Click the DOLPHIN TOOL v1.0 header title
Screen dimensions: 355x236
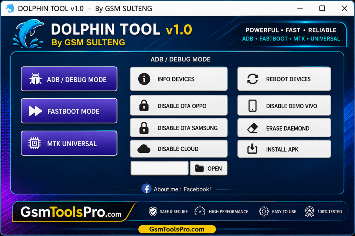click(x=121, y=29)
